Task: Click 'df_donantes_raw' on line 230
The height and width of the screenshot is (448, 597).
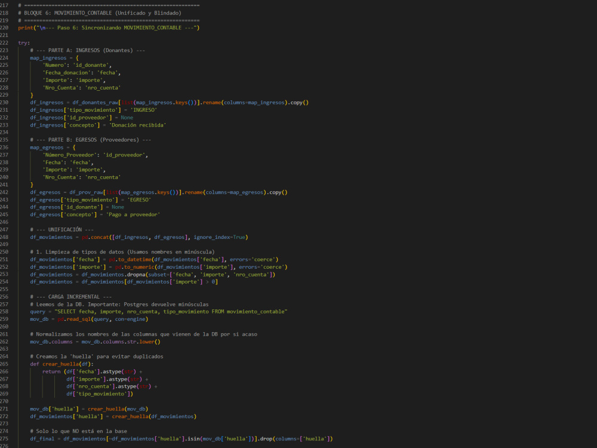Action: (95, 103)
